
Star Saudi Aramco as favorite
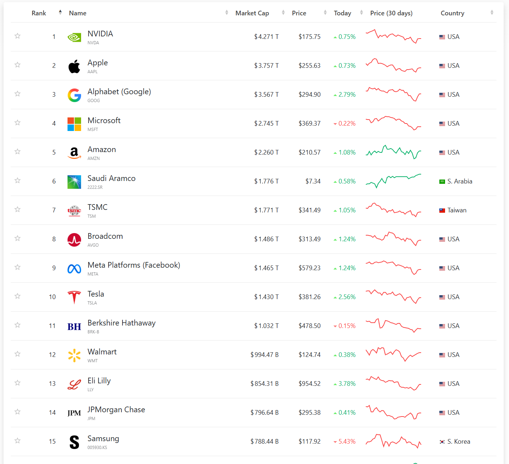pyautogui.click(x=18, y=180)
